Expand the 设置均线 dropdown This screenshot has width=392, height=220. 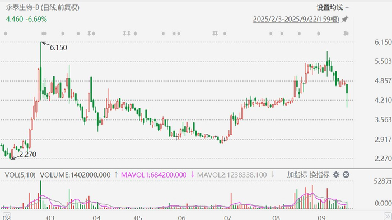click(333, 8)
